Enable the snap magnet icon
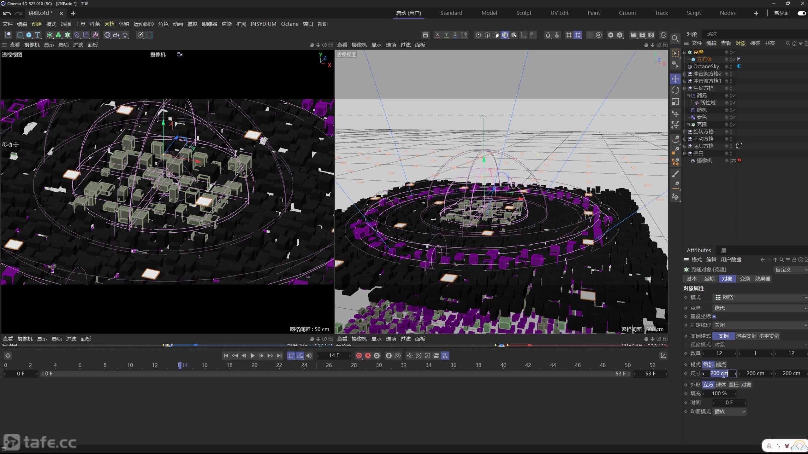The width and height of the screenshot is (808, 454). (548, 35)
